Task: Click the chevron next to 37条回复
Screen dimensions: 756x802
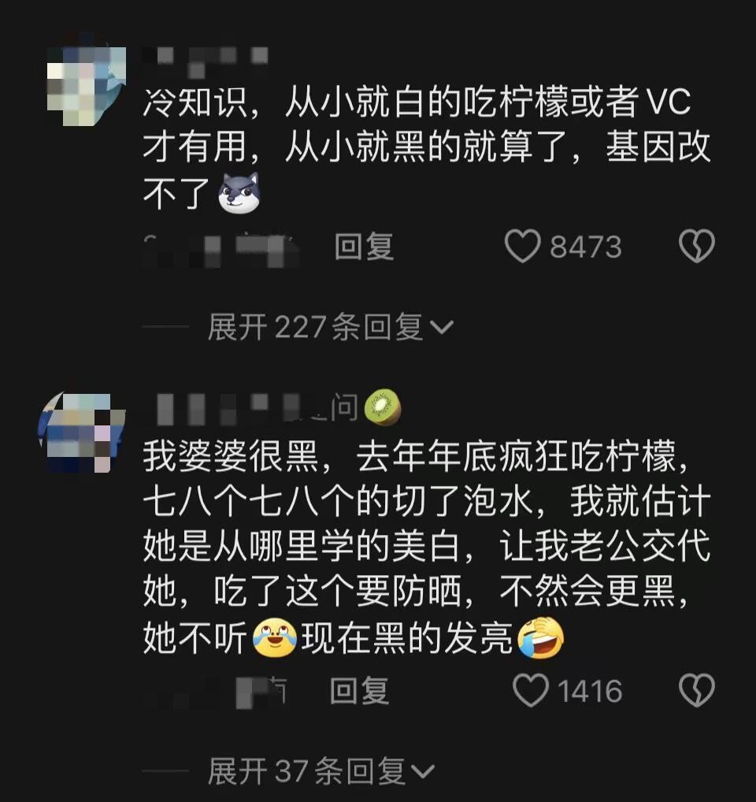Action: 422,772
